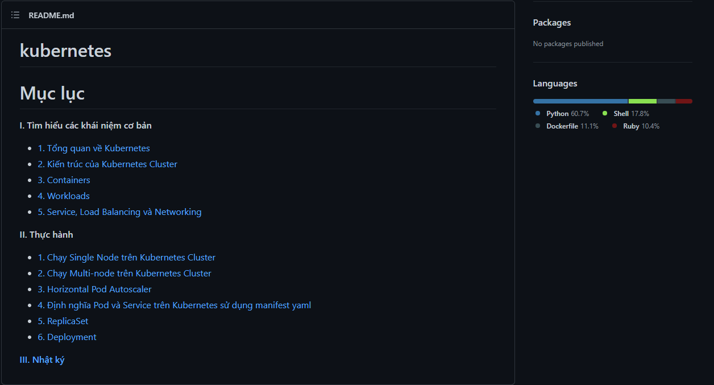714x385 pixels.
Task: Go to the Containers section link
Action: click(x=64, y=180)
